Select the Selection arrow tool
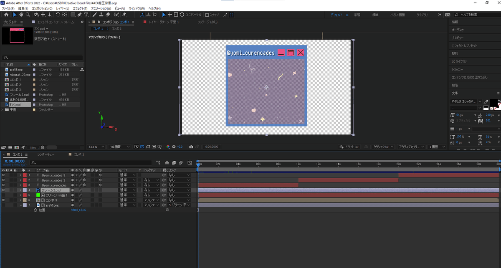 (x=15, y=15)
